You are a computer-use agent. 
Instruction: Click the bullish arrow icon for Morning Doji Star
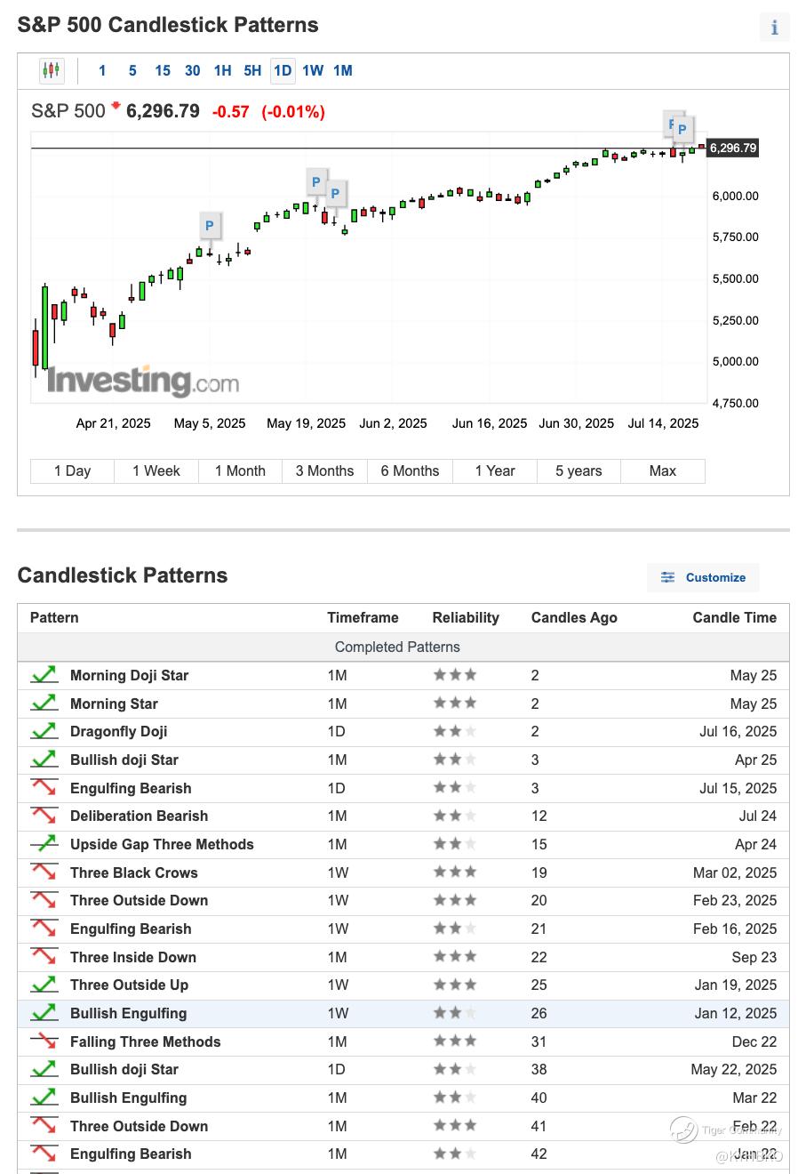click(x=44, y=675)
